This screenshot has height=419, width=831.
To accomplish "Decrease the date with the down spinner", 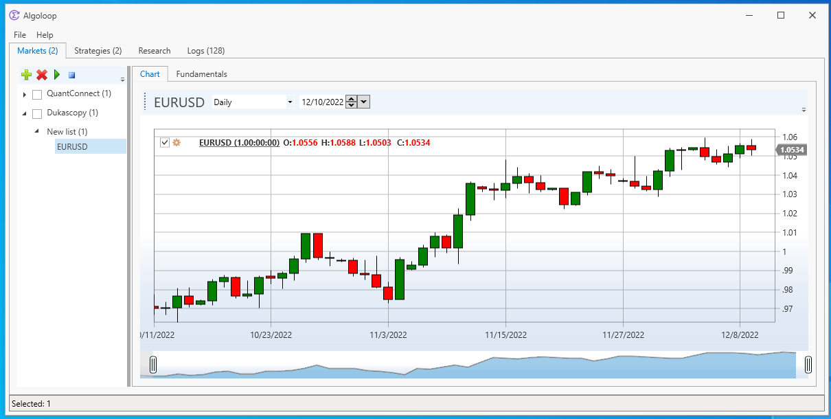I will coord(352,105).
